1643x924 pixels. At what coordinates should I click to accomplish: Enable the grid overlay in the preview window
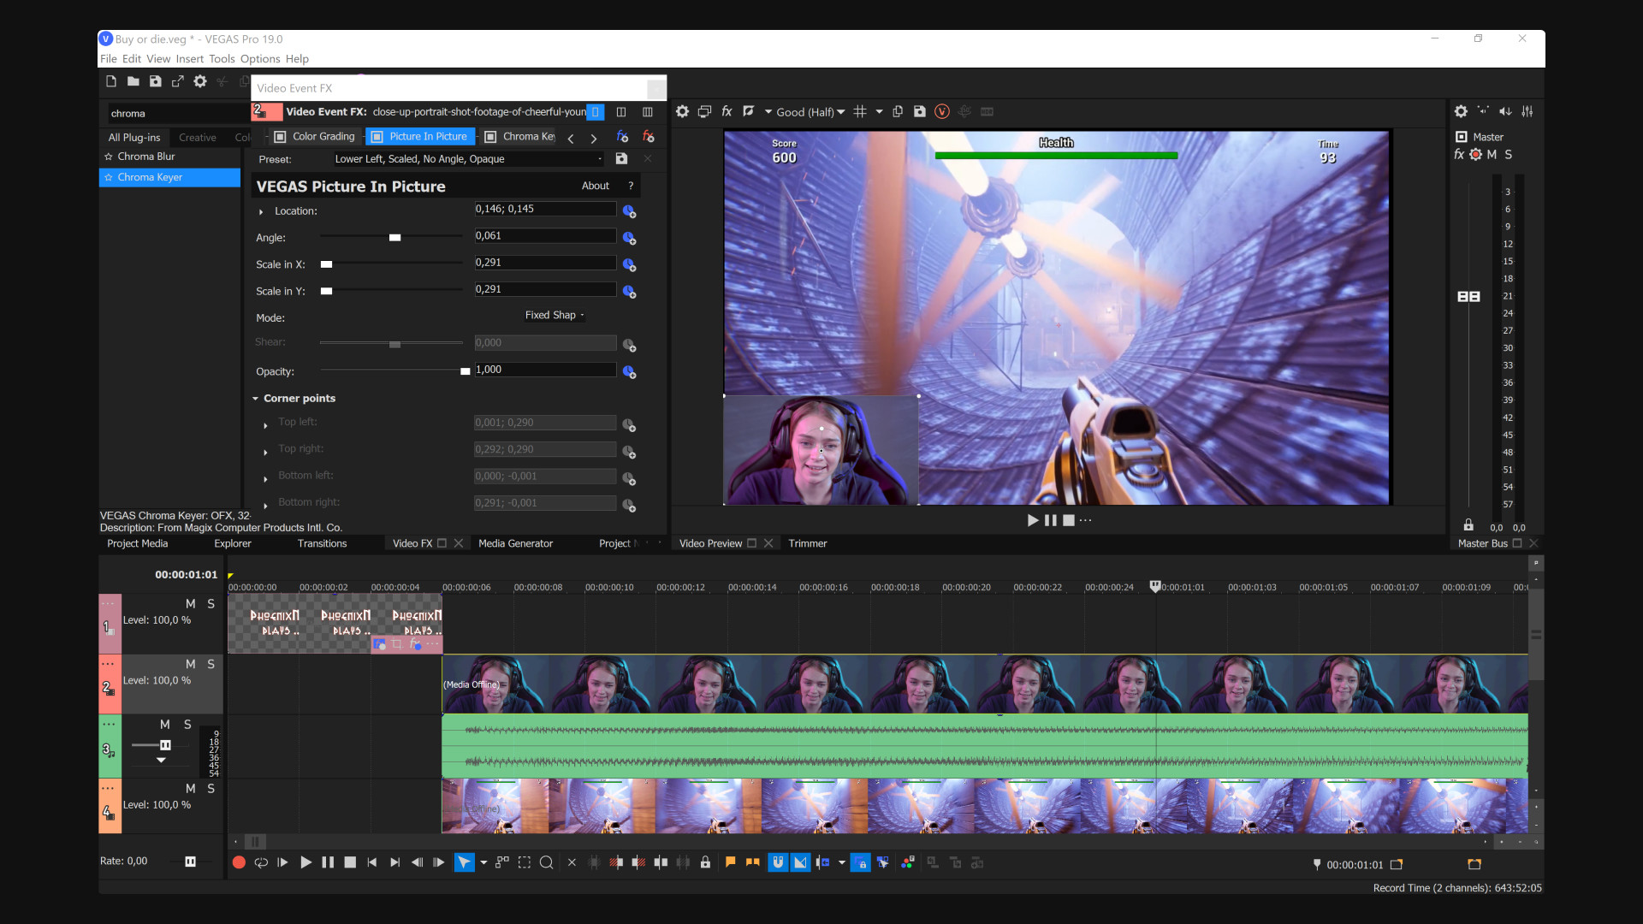click(861, 111)
